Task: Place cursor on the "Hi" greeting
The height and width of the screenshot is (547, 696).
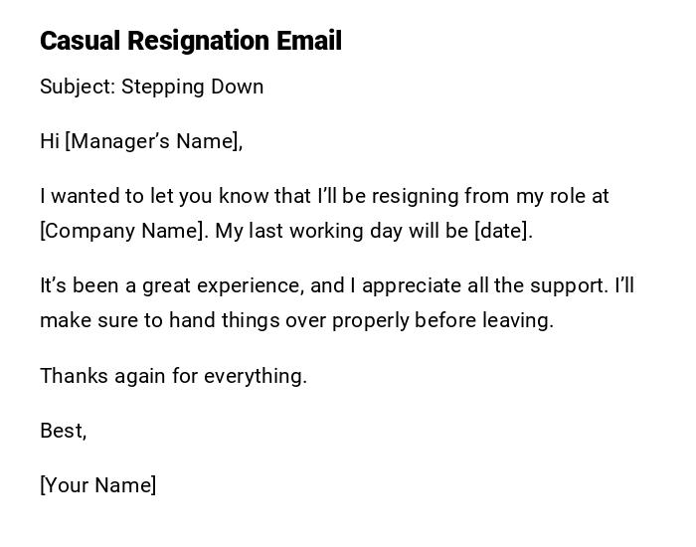Action: [x=50, y=141]
